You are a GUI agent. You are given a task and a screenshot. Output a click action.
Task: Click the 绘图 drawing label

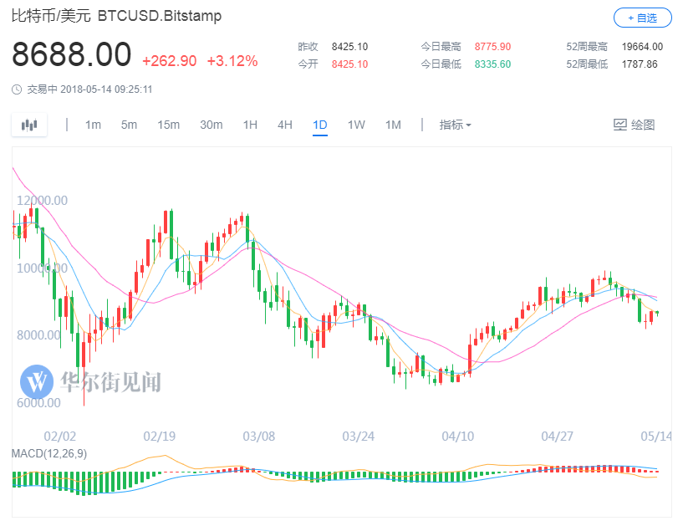(643, 125)
